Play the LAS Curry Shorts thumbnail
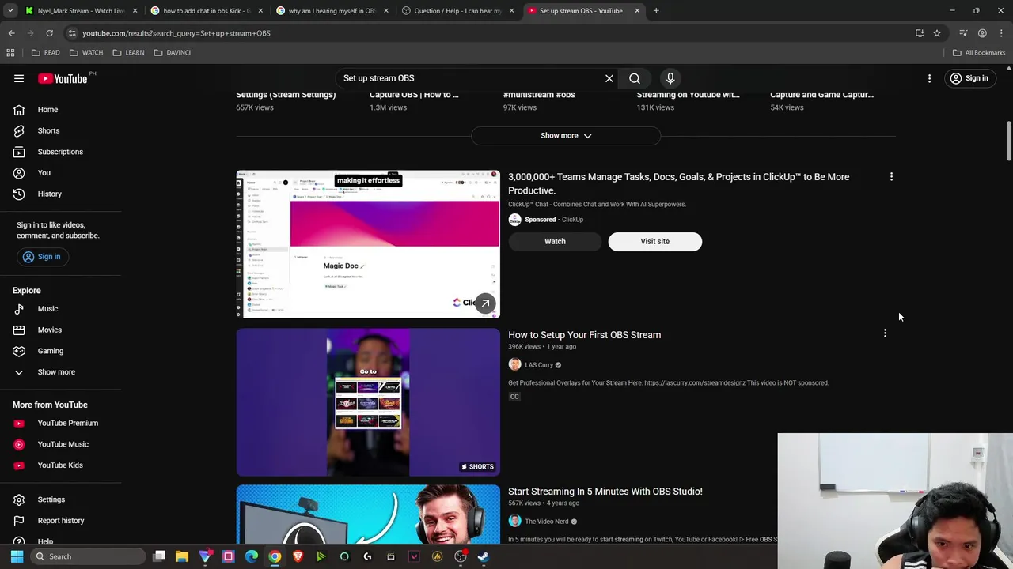This screenshot has height=569, width=1013. click(x=368, y=402)
